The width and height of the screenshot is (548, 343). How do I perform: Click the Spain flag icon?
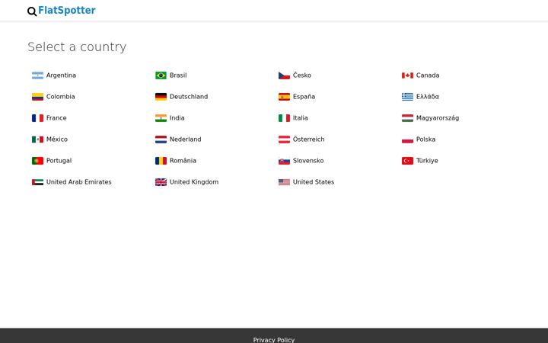point(284,97)
